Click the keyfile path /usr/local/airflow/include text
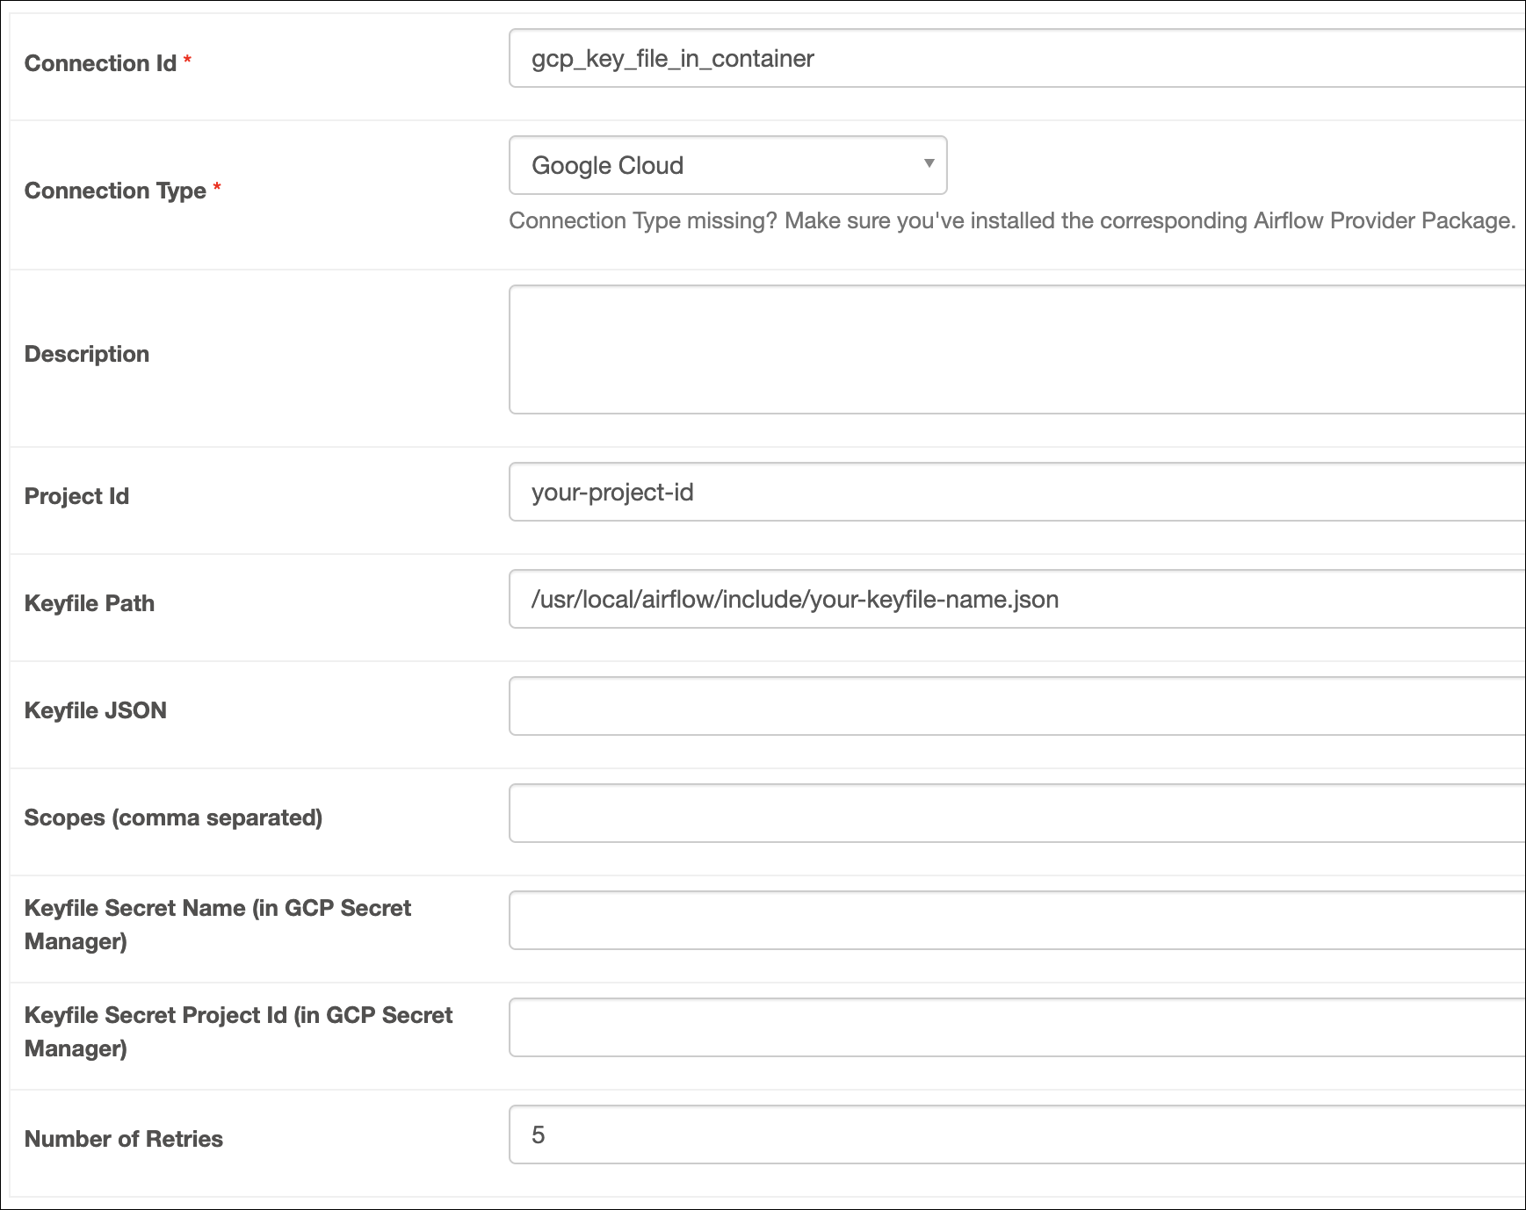 793,600
